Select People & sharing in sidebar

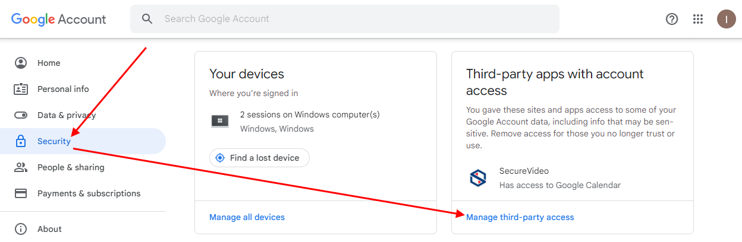[71, 167]
